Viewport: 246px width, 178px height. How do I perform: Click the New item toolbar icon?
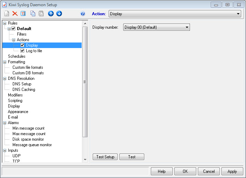click(x=7, y=14)
